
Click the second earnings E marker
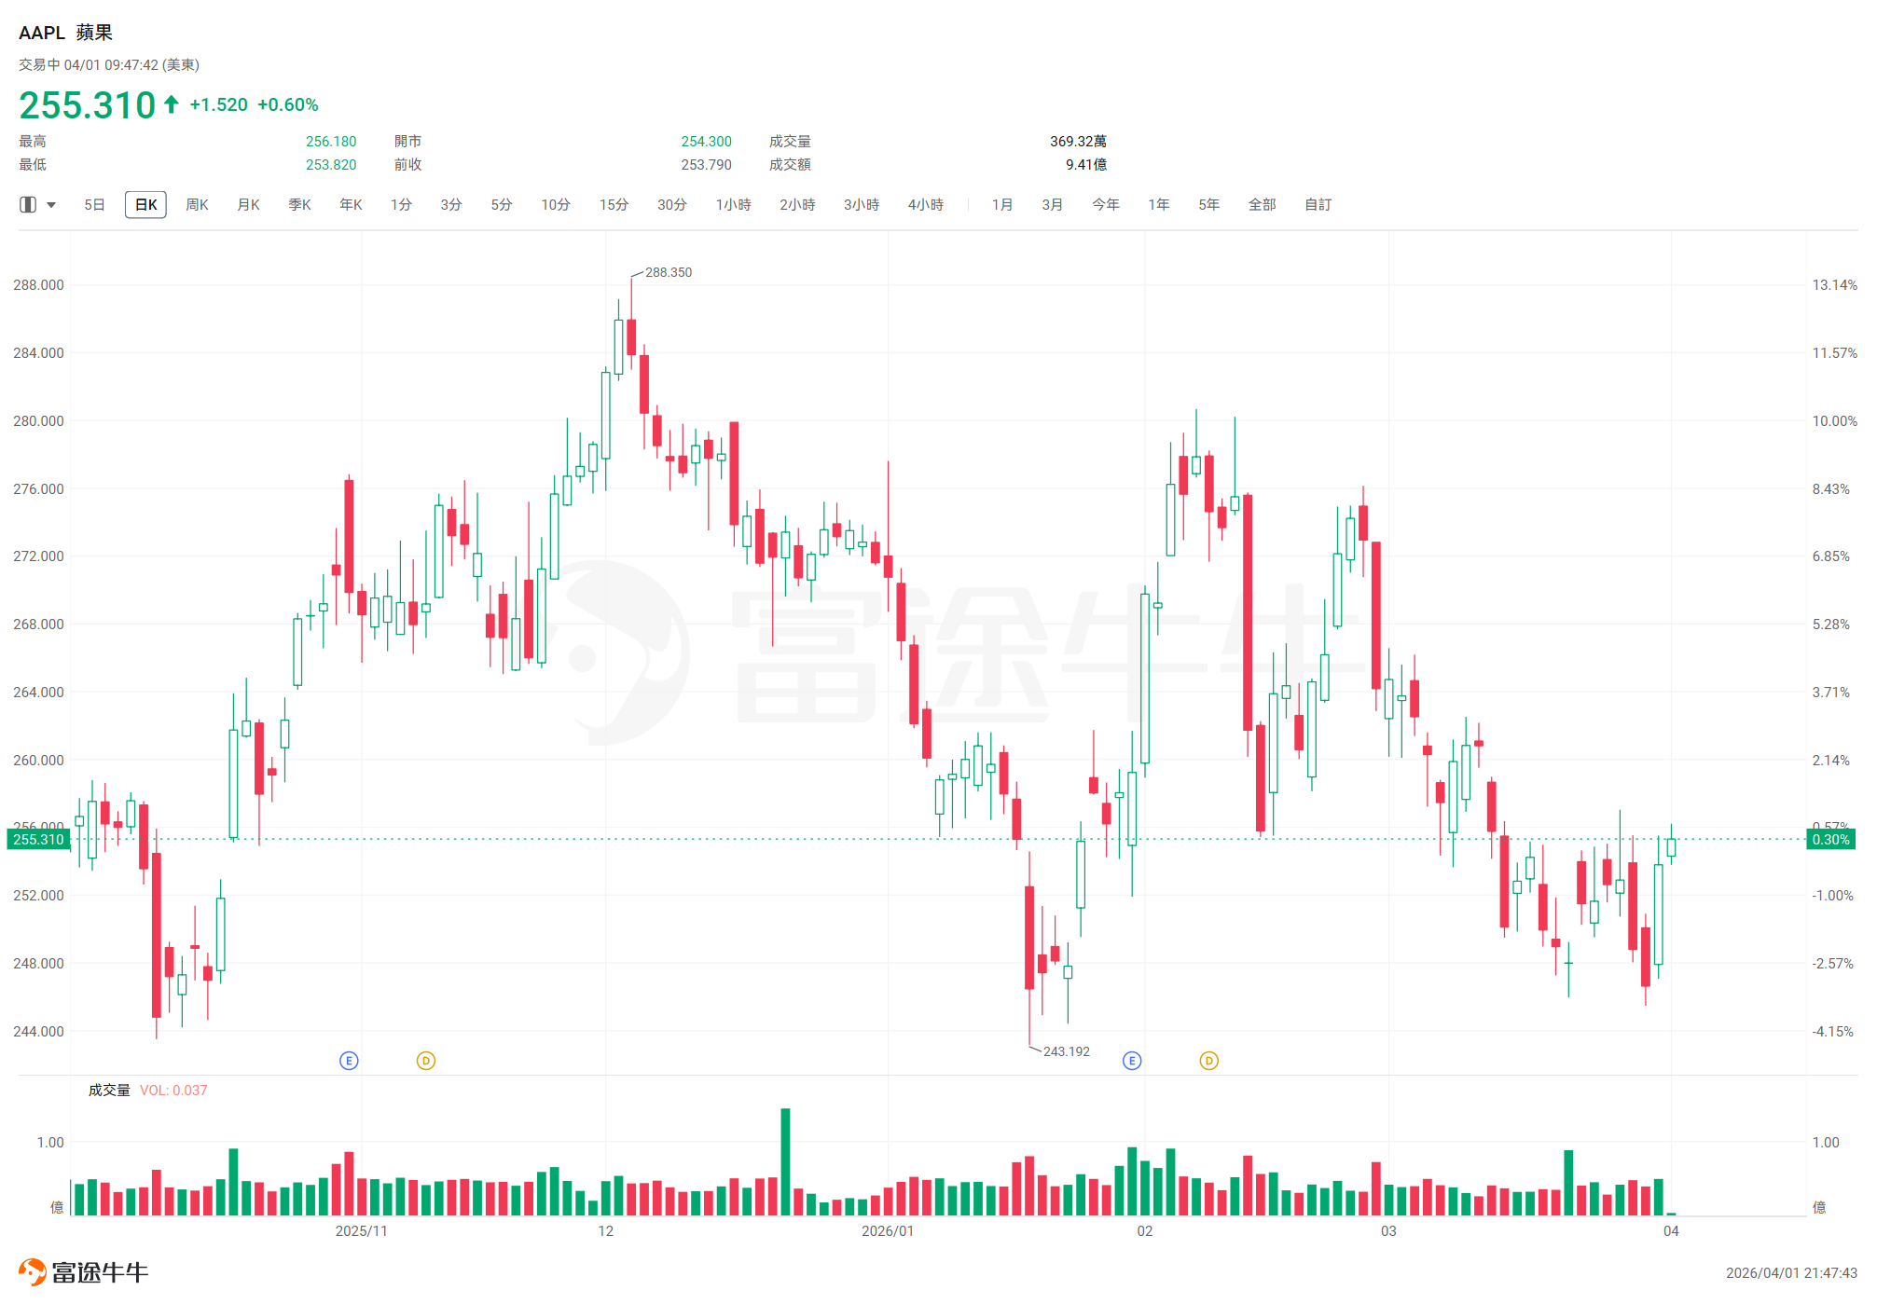coord(1132,1061)
